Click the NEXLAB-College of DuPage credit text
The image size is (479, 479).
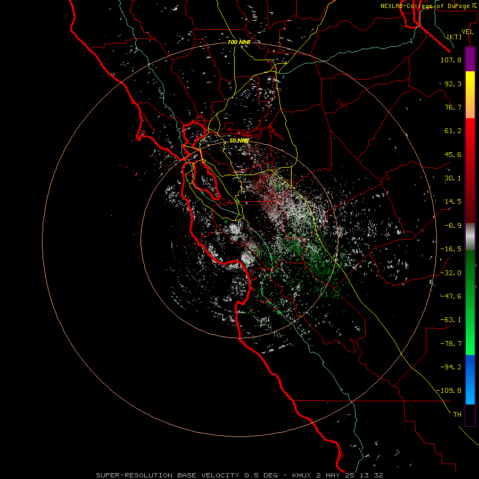(x=428, y=6)
